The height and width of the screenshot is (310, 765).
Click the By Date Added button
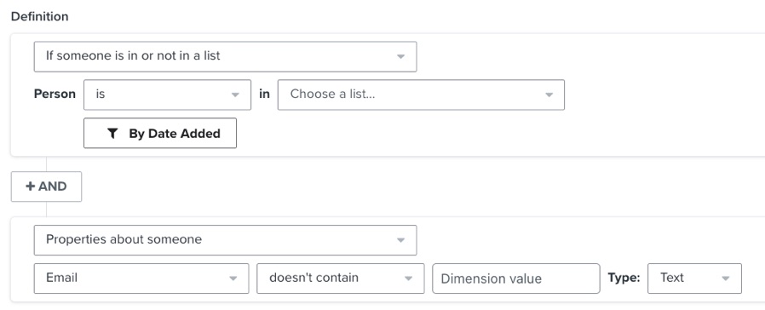[160, 133]
